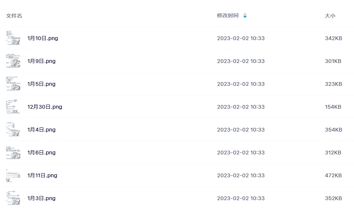Open thumbnail of 1月6日.png

pyautogui.click(x=13, y=153)
